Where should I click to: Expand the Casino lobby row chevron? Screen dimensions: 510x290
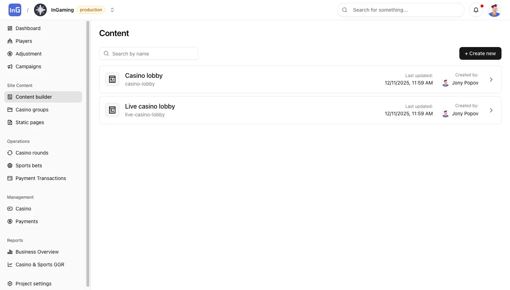(x=491, y=79)
